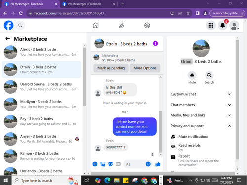Click the chat messages vertical scrollbar

click(161, 132)
